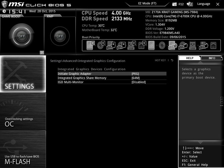This screenshot has height=168, width=224.
Task: Click the CPU i7-6700K info line
Action: pos(179,16)
